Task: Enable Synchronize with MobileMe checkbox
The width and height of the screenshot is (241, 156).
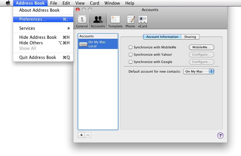Action: point(131,47)
